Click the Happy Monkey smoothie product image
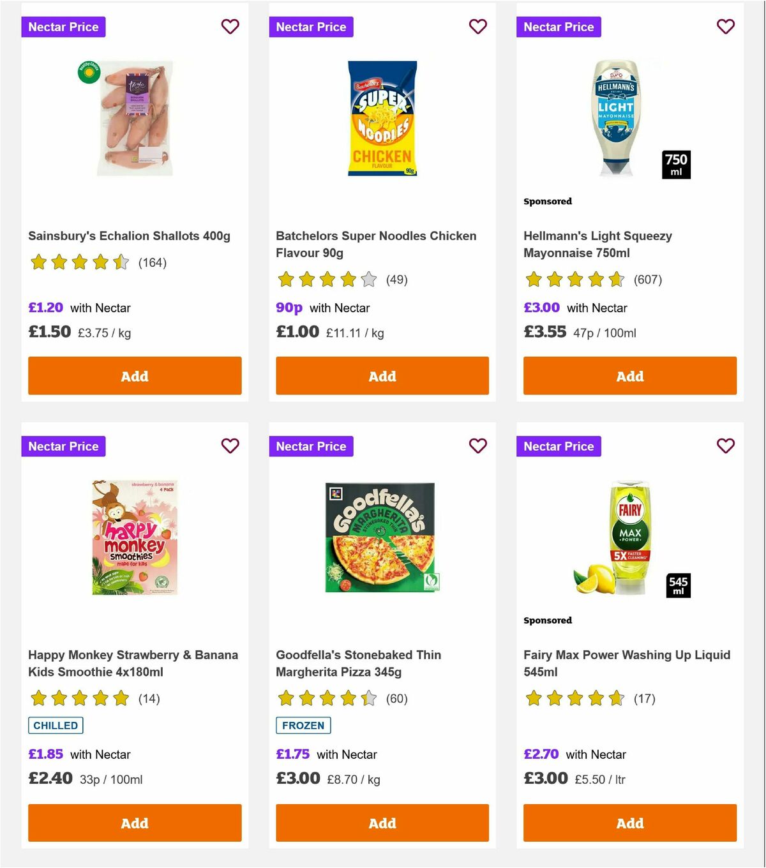 [134, 536]
